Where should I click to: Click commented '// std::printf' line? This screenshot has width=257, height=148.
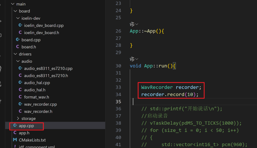[182, 109]
